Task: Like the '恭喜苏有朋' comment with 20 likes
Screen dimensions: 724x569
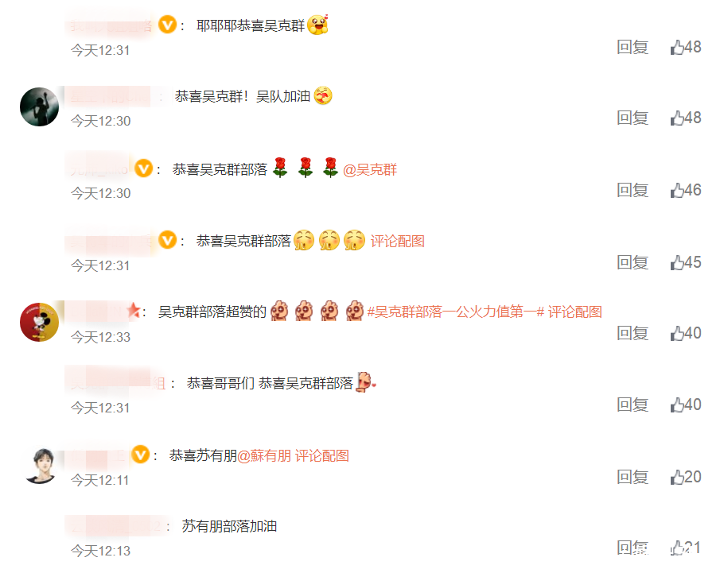Action: 686,477
